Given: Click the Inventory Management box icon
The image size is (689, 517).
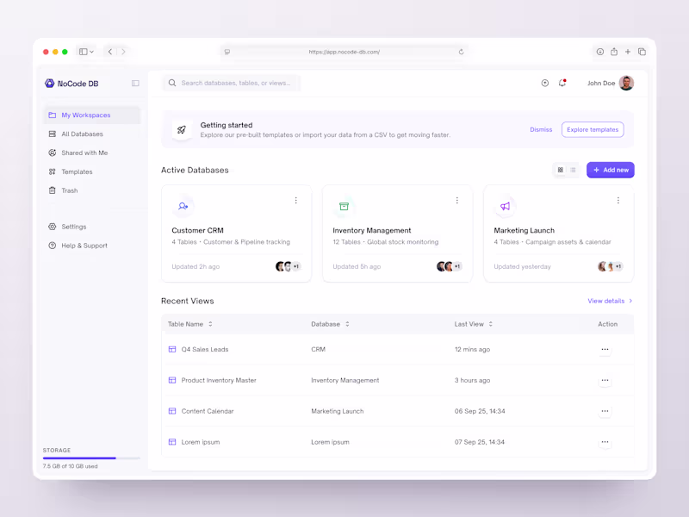Looking at the screenshot, I should coord(344,206).
